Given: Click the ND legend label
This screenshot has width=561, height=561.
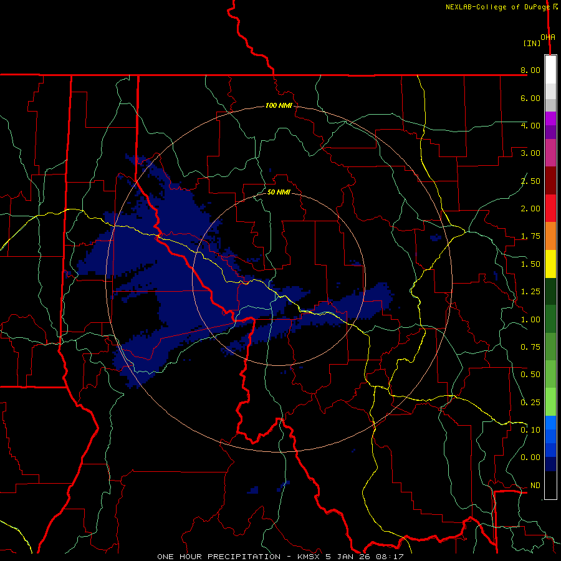Looking at the screenshot, I should 535,486.
